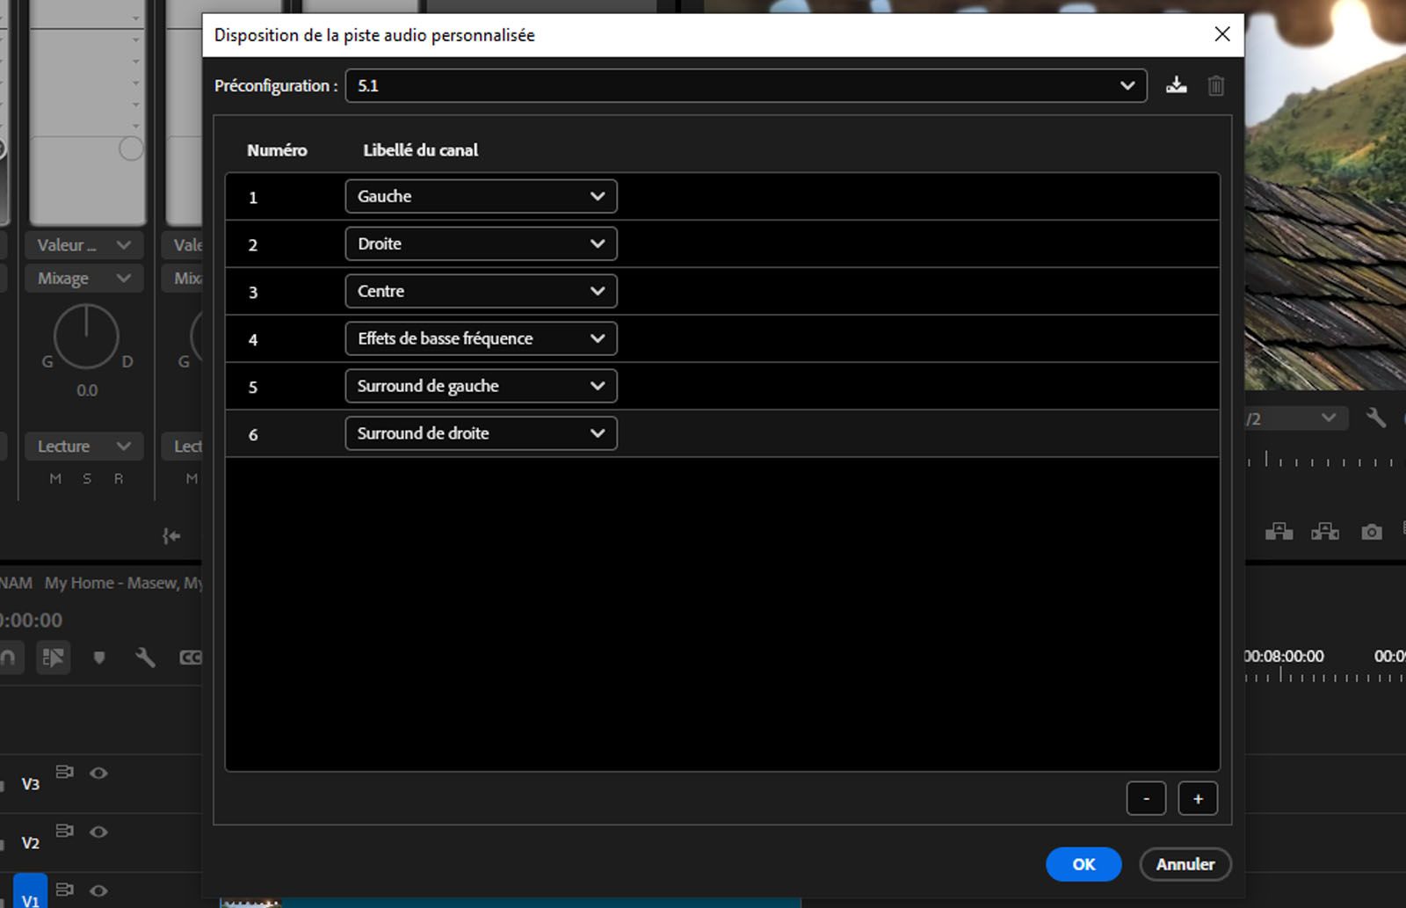
Task: Open the Valeur dropdown in the audio mixer
Action: [x=84, y=245]
